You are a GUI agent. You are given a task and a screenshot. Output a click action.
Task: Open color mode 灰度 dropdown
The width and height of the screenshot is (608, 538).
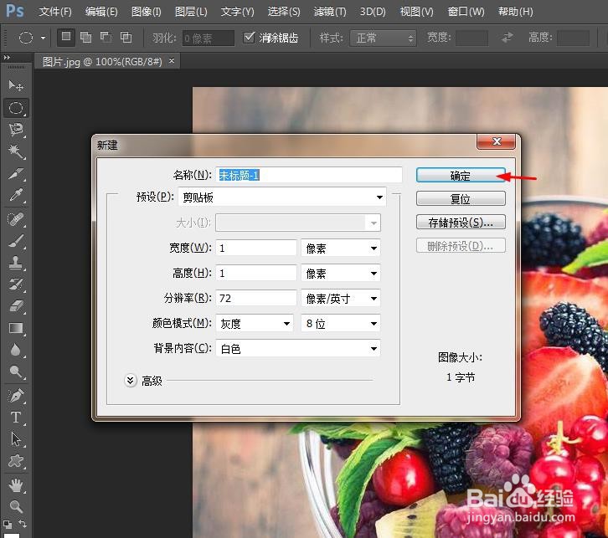254,324
